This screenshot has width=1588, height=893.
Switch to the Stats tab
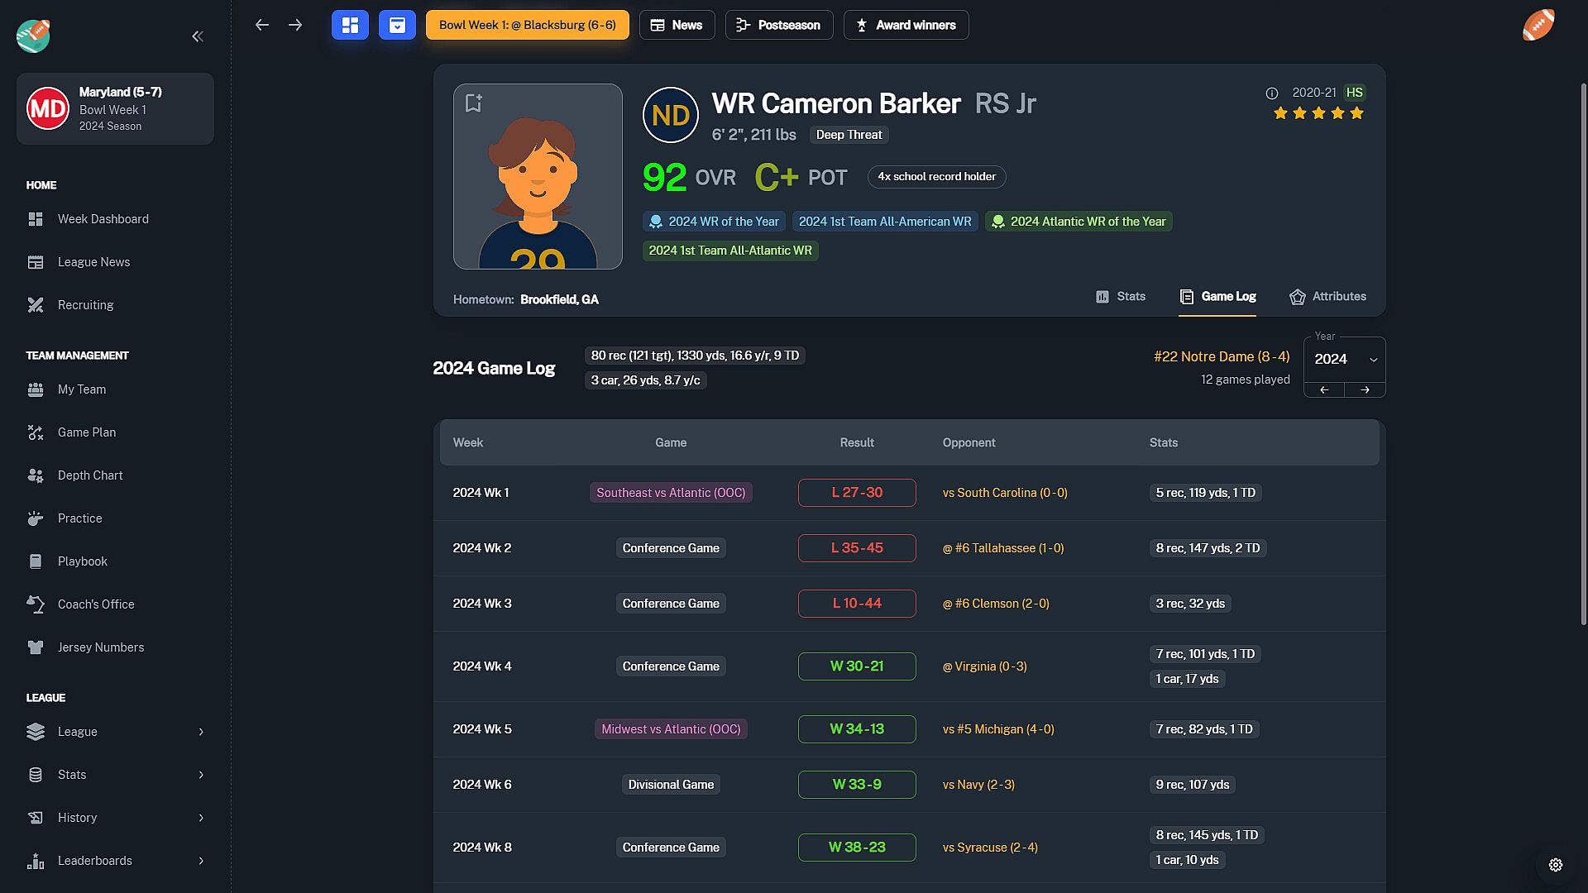(1121, 297)
